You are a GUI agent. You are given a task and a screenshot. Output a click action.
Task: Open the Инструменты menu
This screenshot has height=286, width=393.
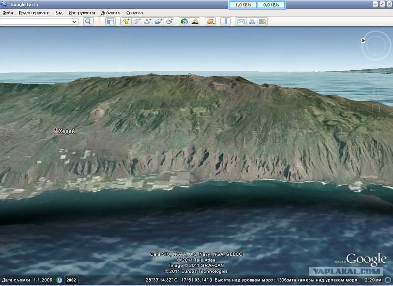point(82,13)
